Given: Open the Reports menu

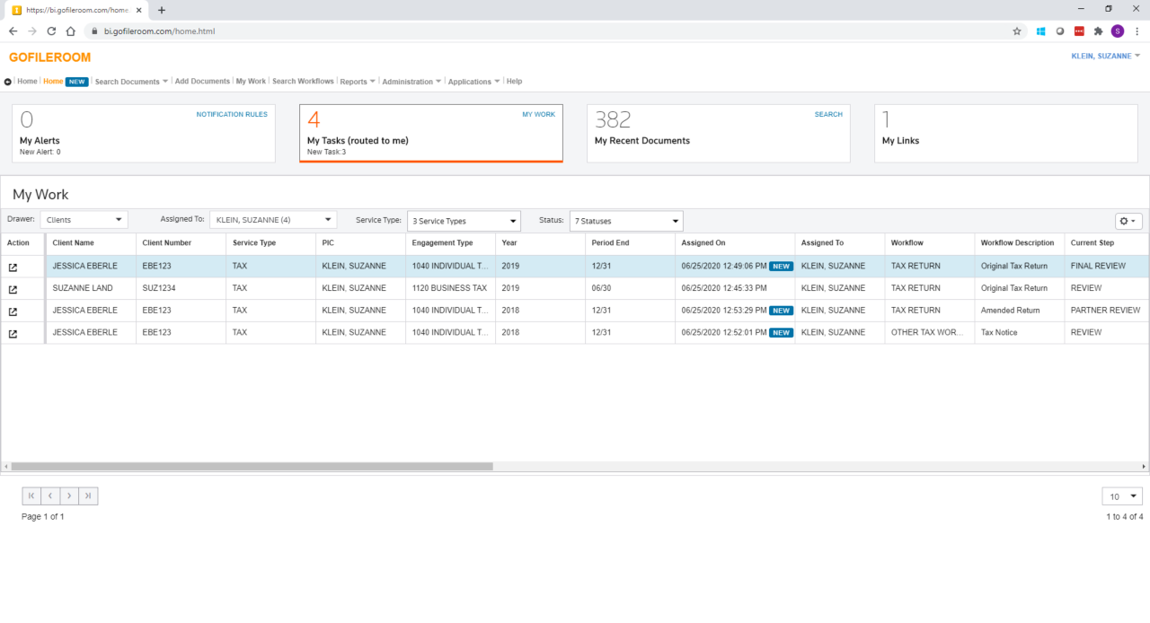Looking at the screenshot, I should click(x=357, y=82).
